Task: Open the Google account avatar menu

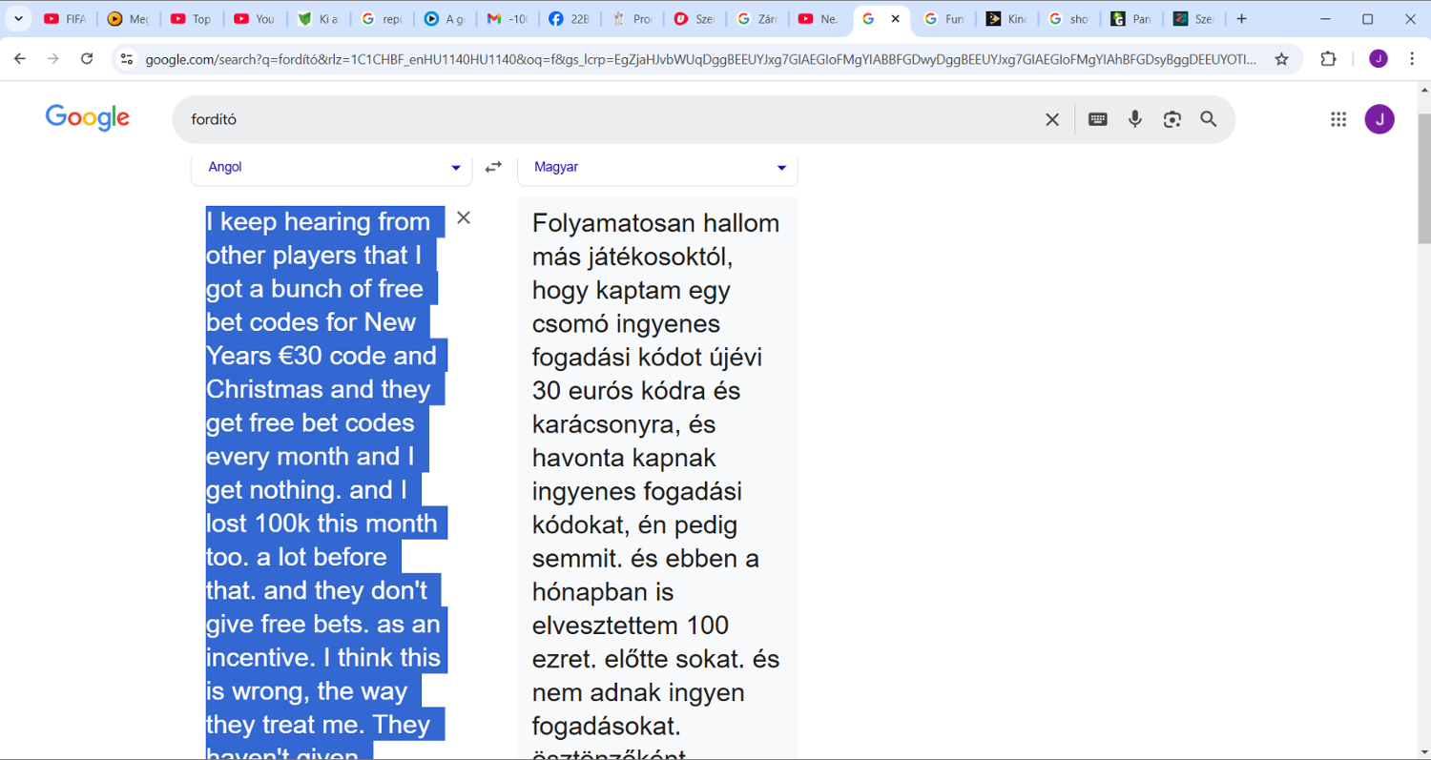Action: pyautogui.click(x=1379, y=119)
